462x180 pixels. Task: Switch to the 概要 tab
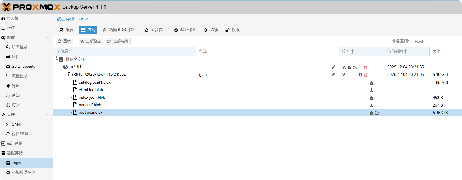point(66,30)
